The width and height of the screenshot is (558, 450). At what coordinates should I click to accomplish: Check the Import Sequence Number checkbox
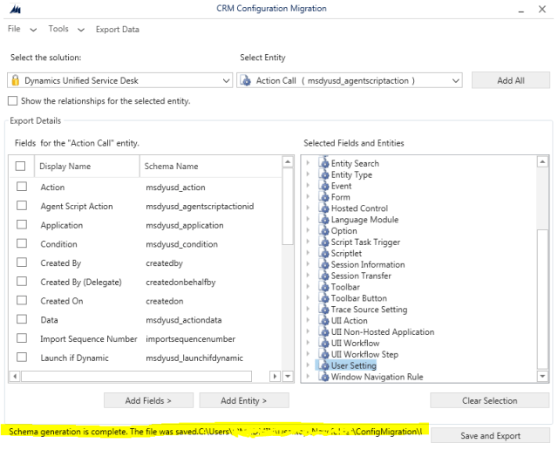point(22,337)
